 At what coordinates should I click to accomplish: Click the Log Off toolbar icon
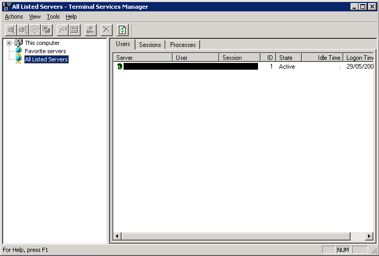[x=90, y=30]
